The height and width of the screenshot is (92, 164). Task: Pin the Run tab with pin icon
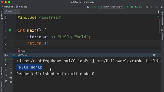(6, 81)
